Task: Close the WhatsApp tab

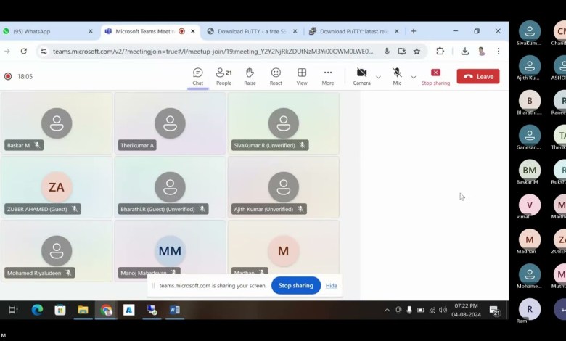Action: (91, 31)
